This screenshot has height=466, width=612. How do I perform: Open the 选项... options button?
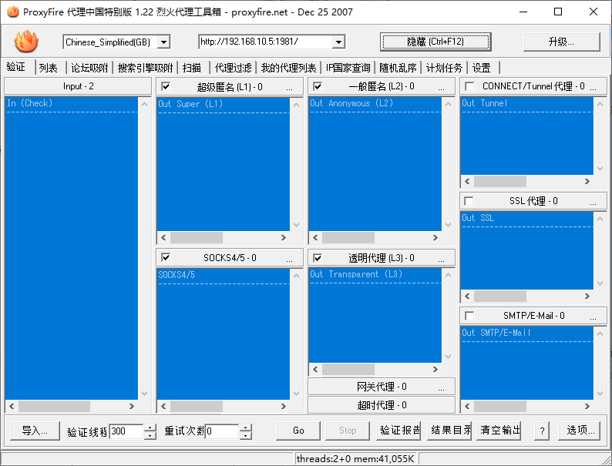(x=579, y=431)
